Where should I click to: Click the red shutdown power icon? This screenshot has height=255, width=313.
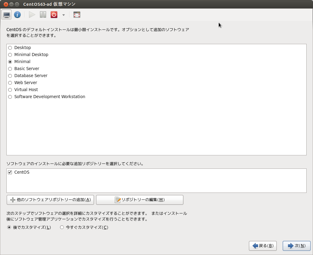[x=54, y=14]
